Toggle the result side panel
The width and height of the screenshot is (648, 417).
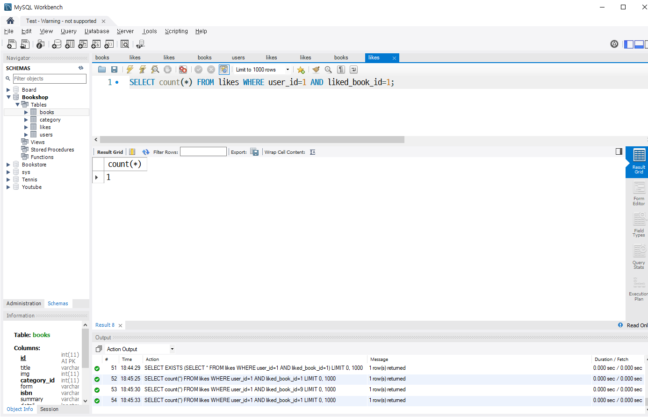(x=619, y=151)
